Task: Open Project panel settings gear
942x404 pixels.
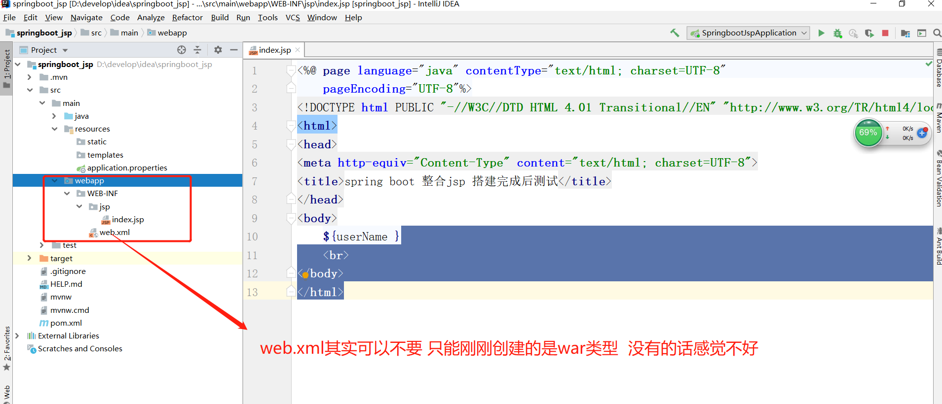Action: pyautogui.click(x=218, y=50)
